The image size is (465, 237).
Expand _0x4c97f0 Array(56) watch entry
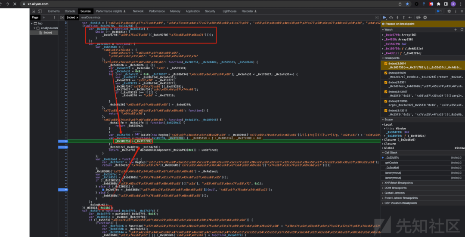(383, 35)
